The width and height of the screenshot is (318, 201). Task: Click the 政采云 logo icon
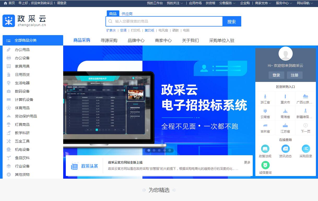coord(9,21)
